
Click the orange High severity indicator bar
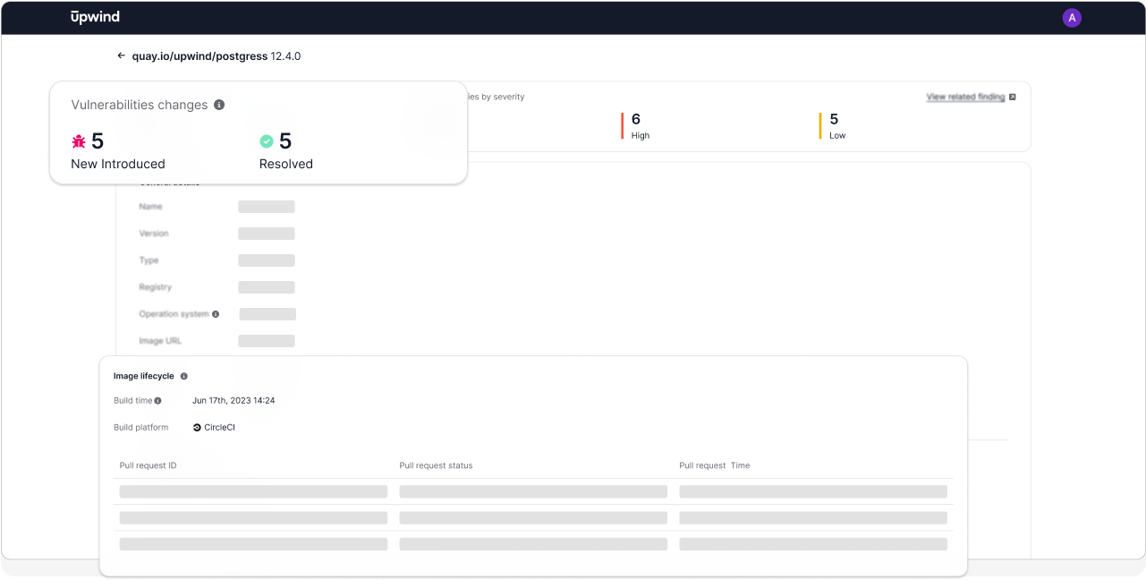click(x=623, y=125)
